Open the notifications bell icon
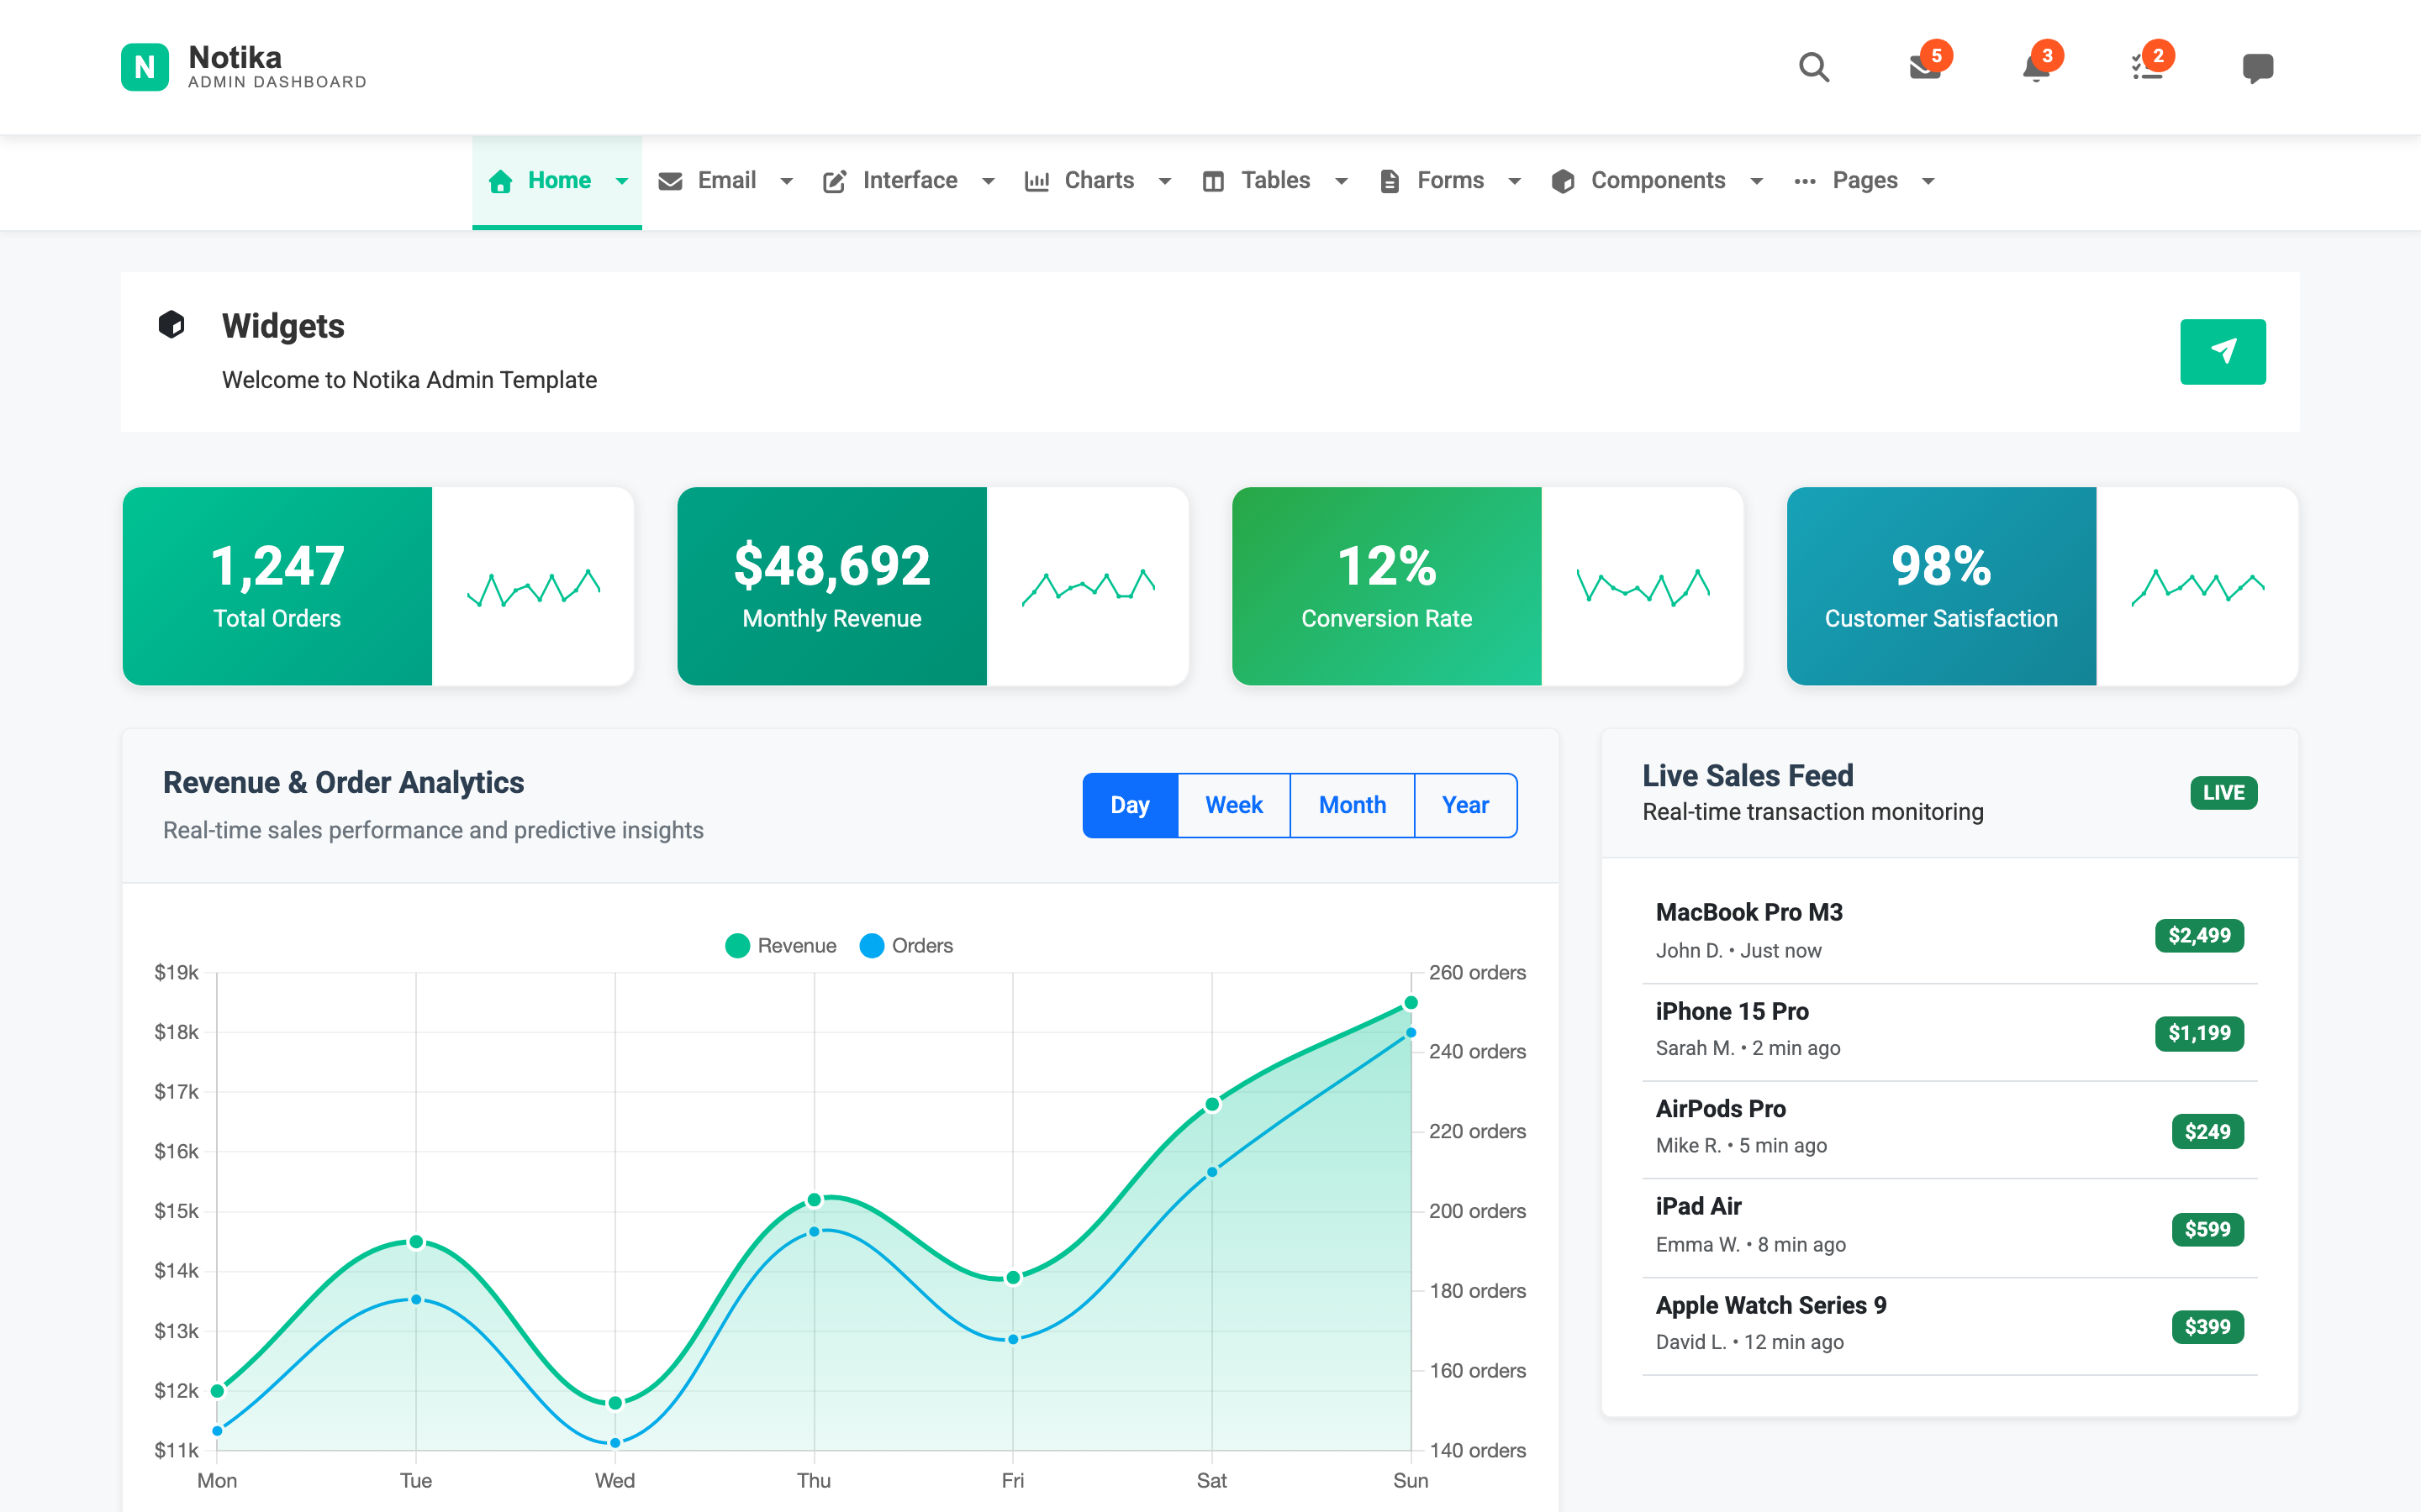2421x1512 pixels. [x=2036, y=67]
